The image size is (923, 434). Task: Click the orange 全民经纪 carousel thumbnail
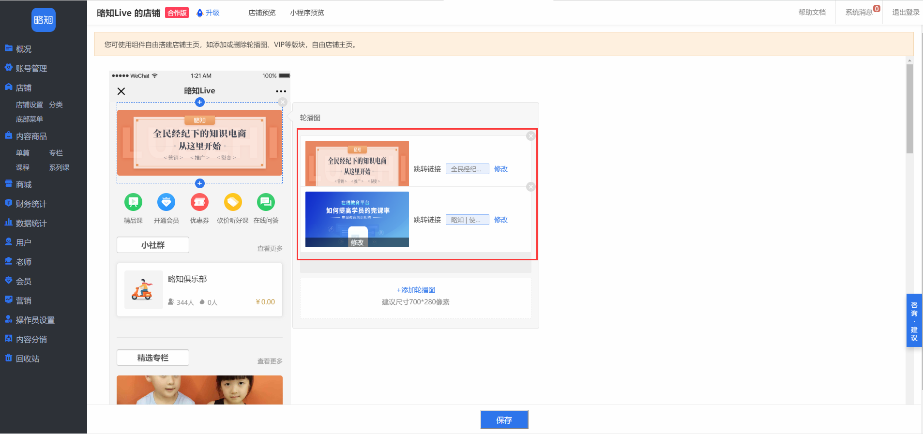coord(357,164)
